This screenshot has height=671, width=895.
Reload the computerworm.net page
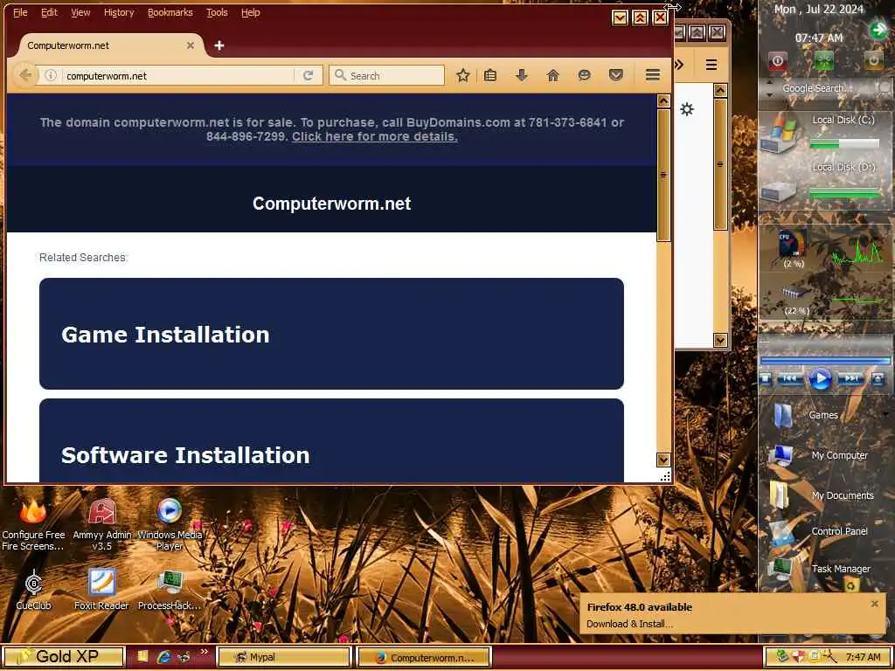click(309, 75)
